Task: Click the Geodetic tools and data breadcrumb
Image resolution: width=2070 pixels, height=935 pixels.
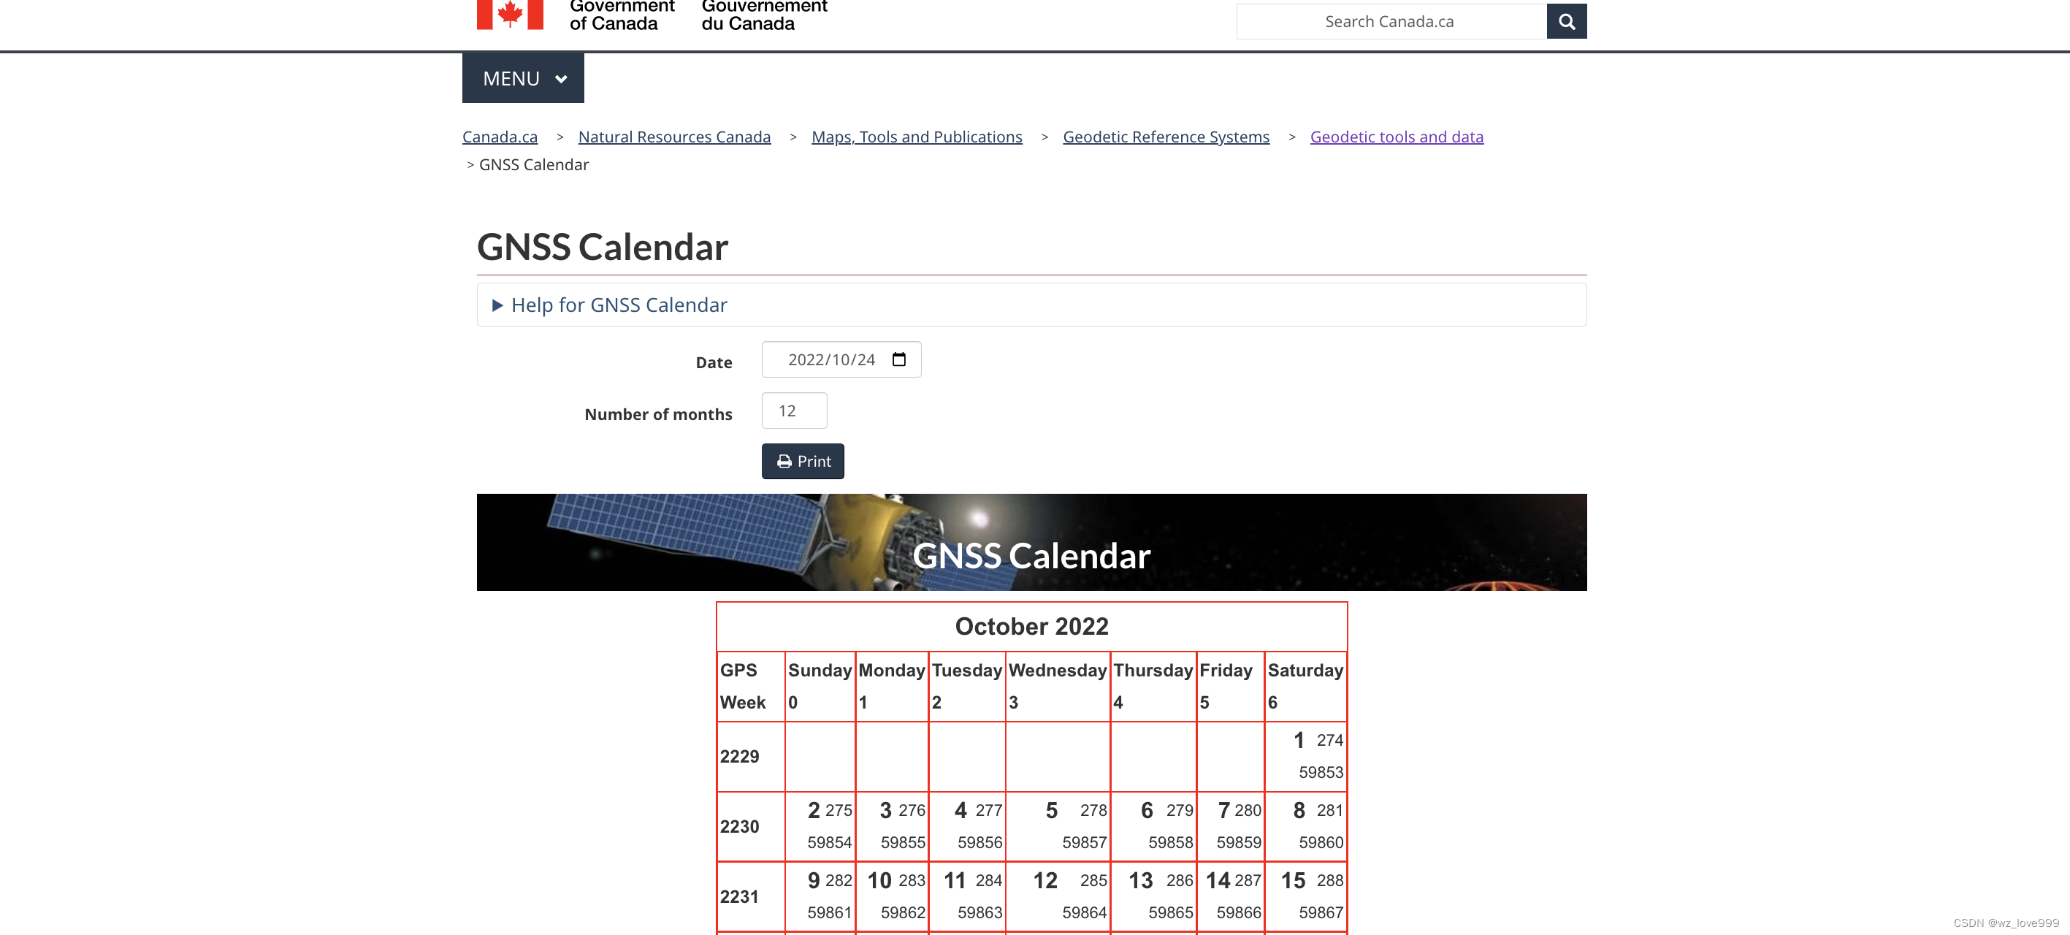Action: coord(1395,136)
